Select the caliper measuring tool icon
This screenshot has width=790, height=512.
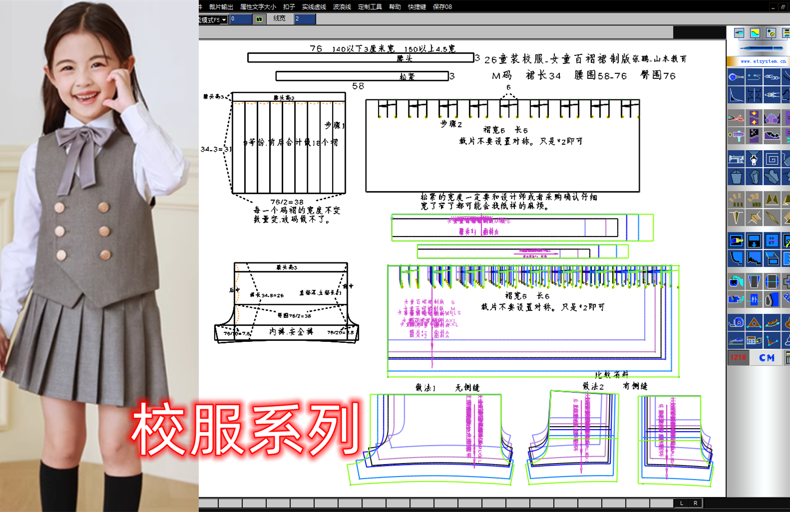(x=772, y=95)
